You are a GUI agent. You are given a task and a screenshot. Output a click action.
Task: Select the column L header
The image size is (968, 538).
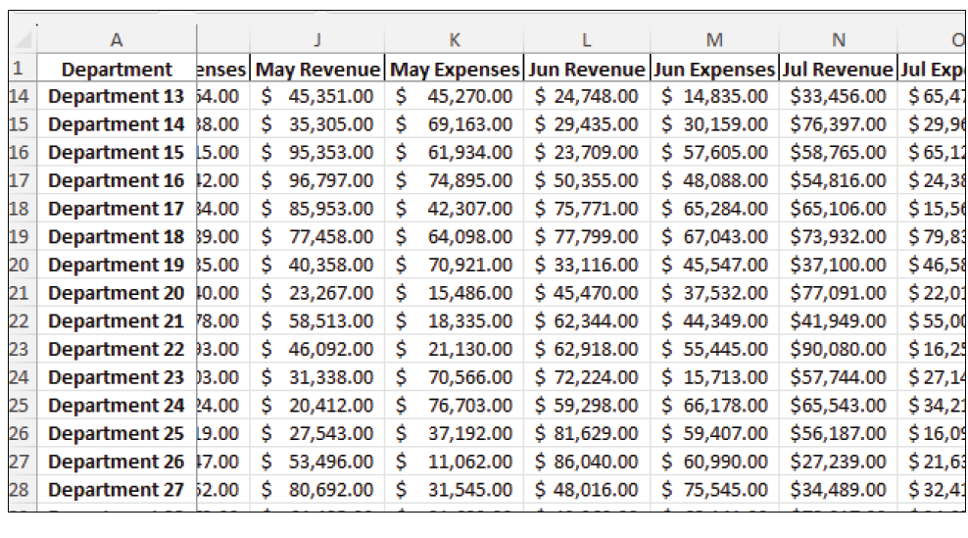pyautogui.click(x=586, y=40)
